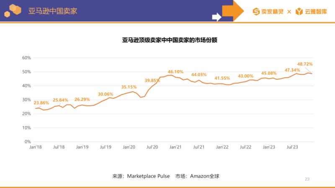Click the 41.55% data label
The width and height of the screenshot is (335, 188).
coord(222,78)
